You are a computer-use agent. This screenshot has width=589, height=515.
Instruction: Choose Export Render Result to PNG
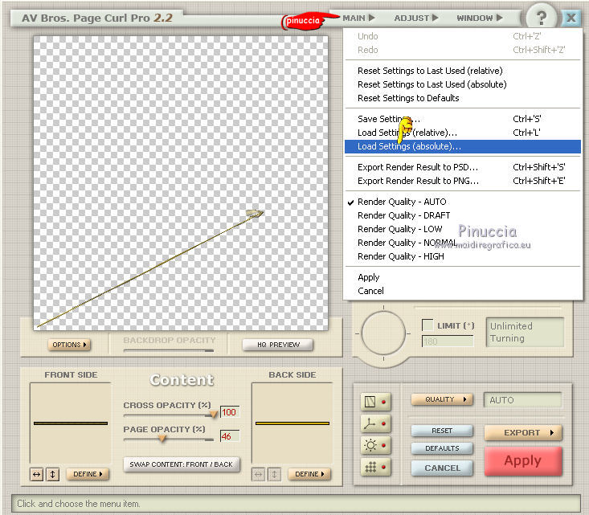(462, 181)
